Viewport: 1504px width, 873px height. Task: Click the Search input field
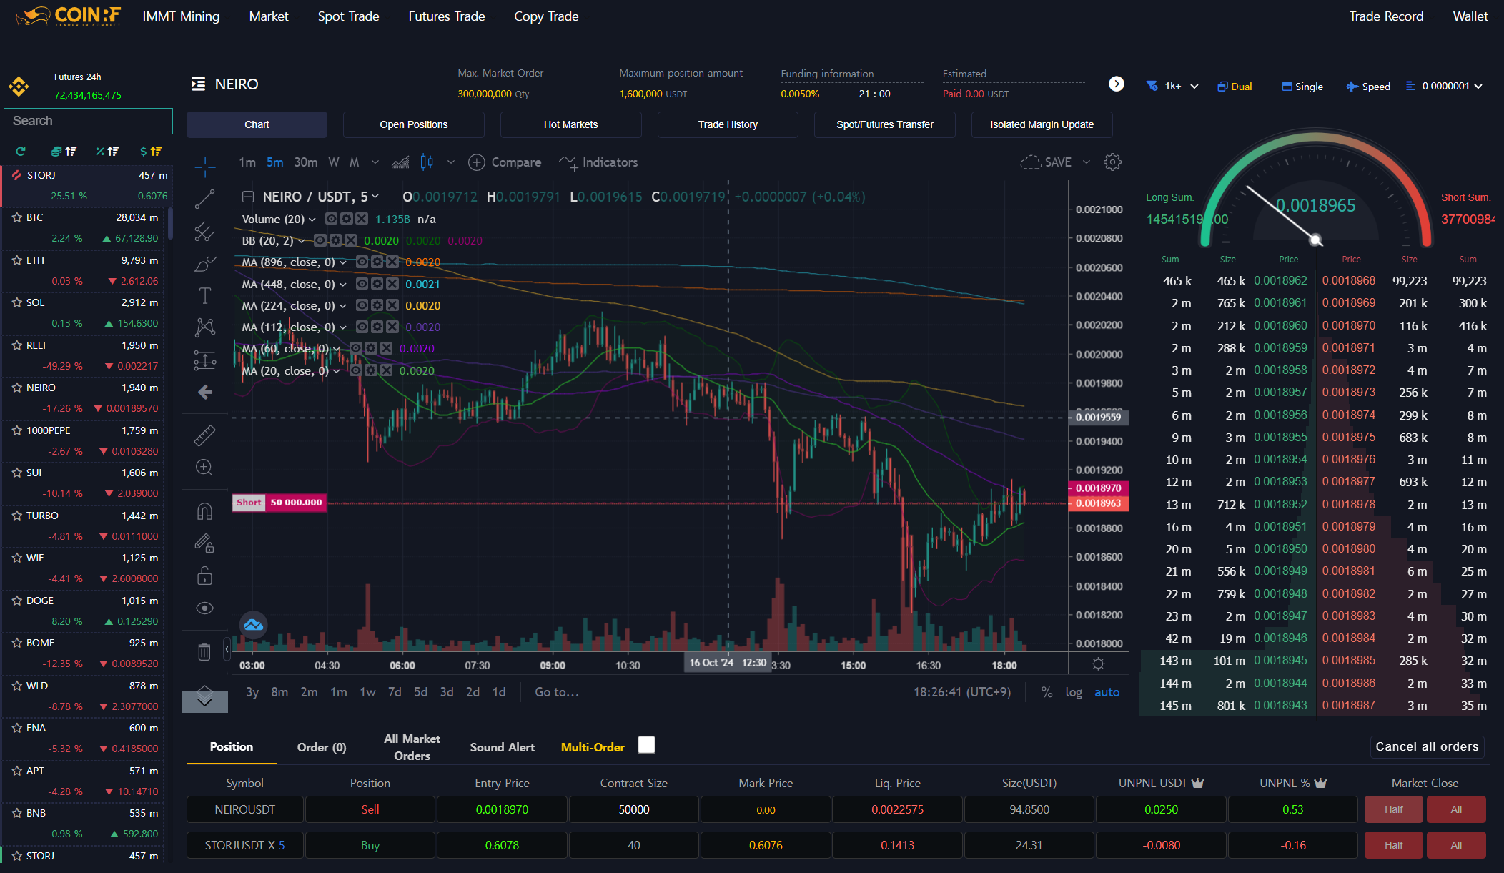88,121
